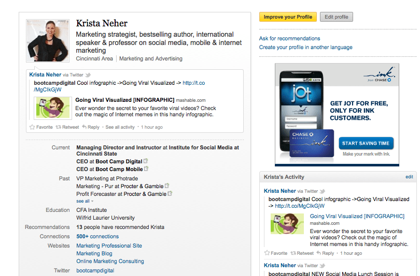
Task: Click the Retweet arrows icon in main post
Action: pyautogui.click(x=59, y=127)
